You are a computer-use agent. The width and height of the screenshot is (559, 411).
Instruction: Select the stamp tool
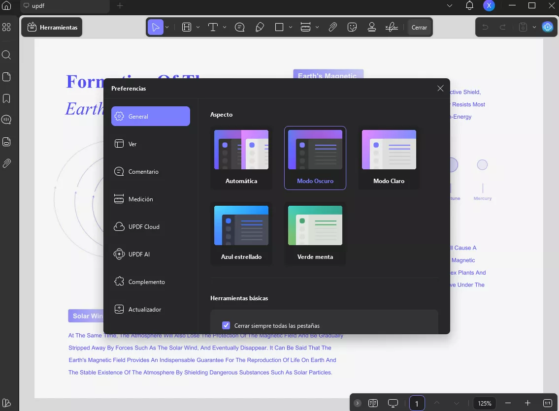click(372, 27)
